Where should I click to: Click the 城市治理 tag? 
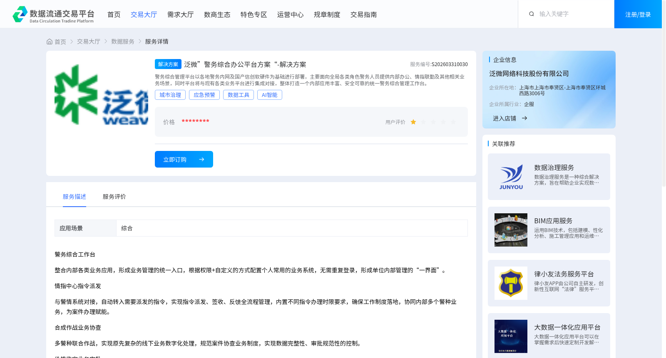click(x=170, y=95)
